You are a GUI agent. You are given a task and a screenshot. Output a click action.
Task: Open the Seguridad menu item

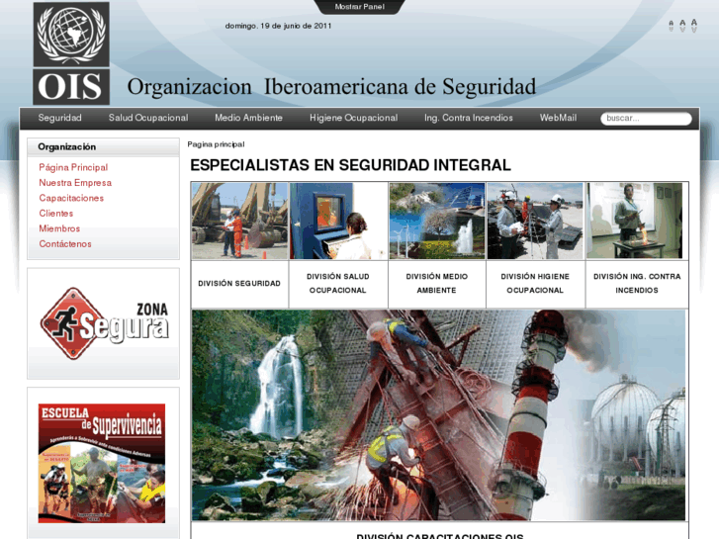59,118
